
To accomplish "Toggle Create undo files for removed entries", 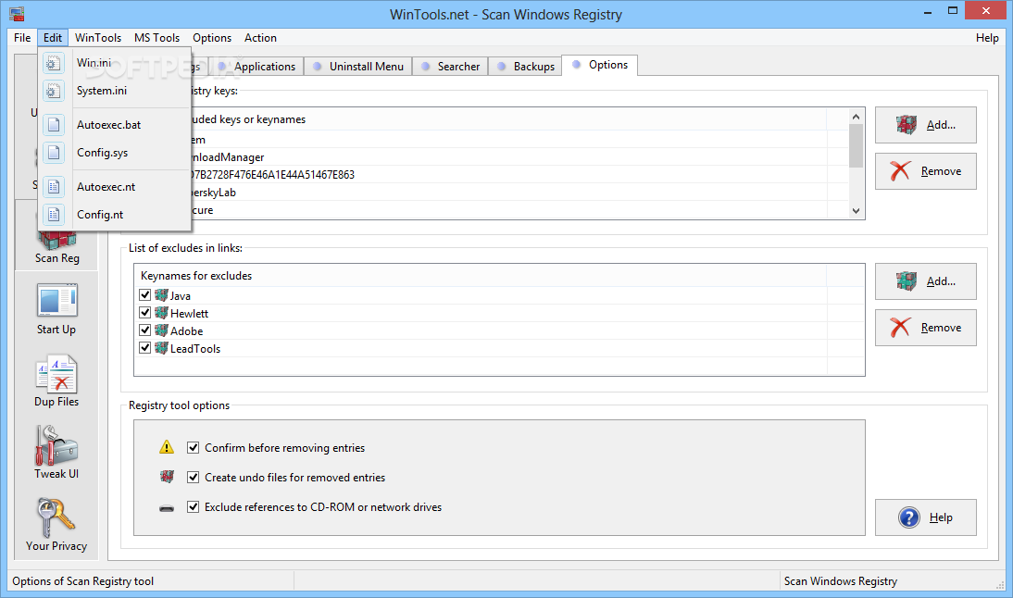I will 194,478.
